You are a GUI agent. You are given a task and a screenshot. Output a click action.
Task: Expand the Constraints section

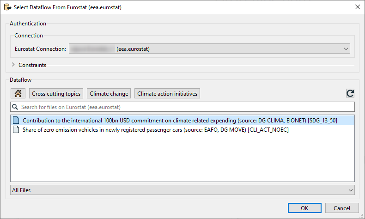13,65
